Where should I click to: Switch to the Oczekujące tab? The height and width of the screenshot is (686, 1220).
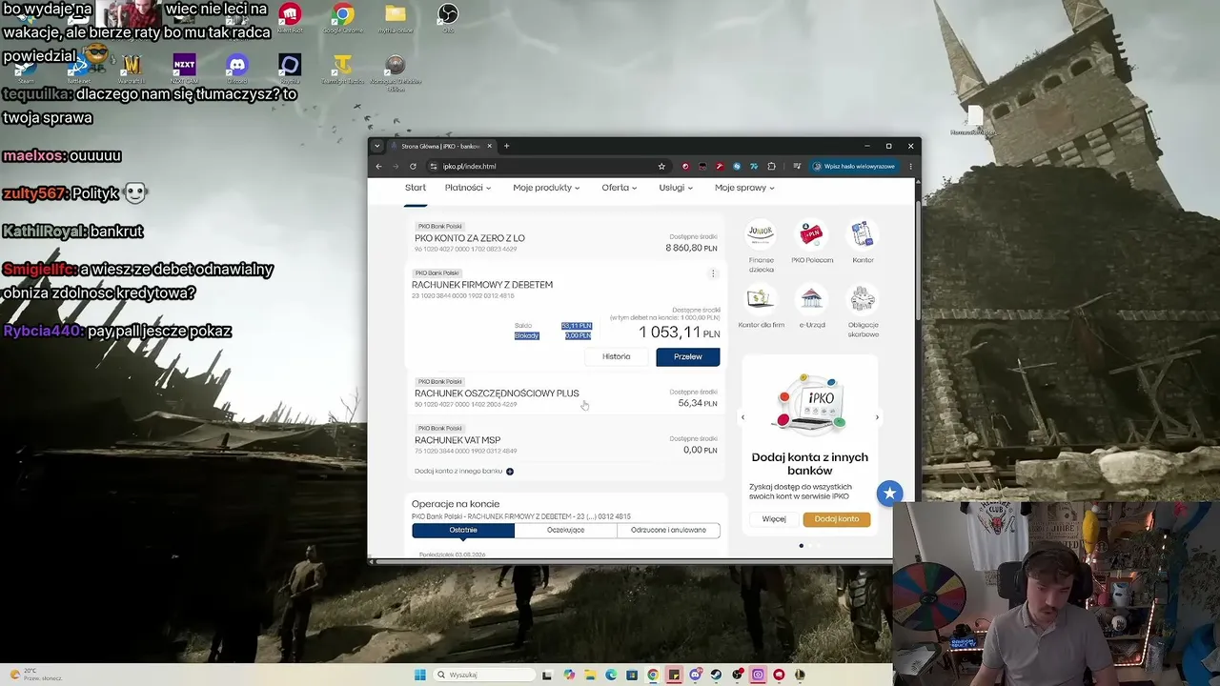(x=566, y=530)
